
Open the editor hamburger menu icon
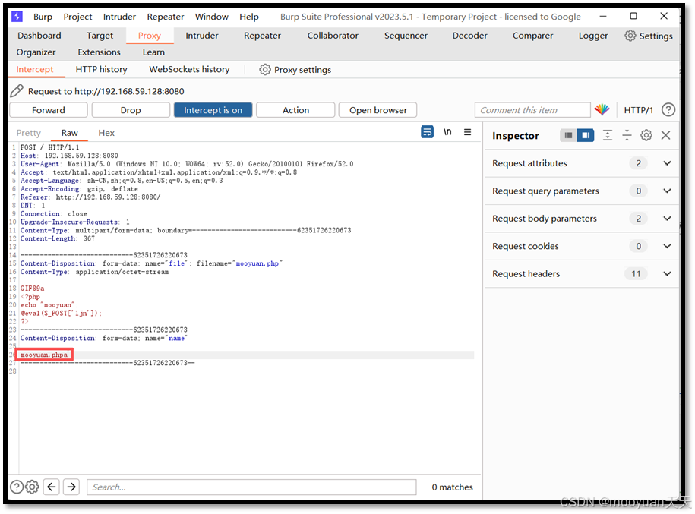[x=468, y=132]
